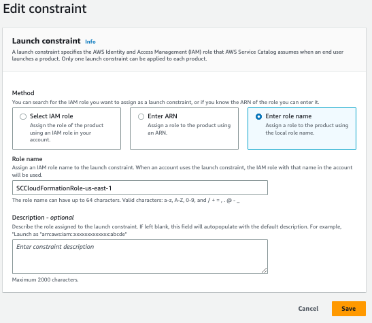The height and width of the screenshot is (323, 372).
Task: Open the Info link beside Launch constraint
Action: [90, 41]
